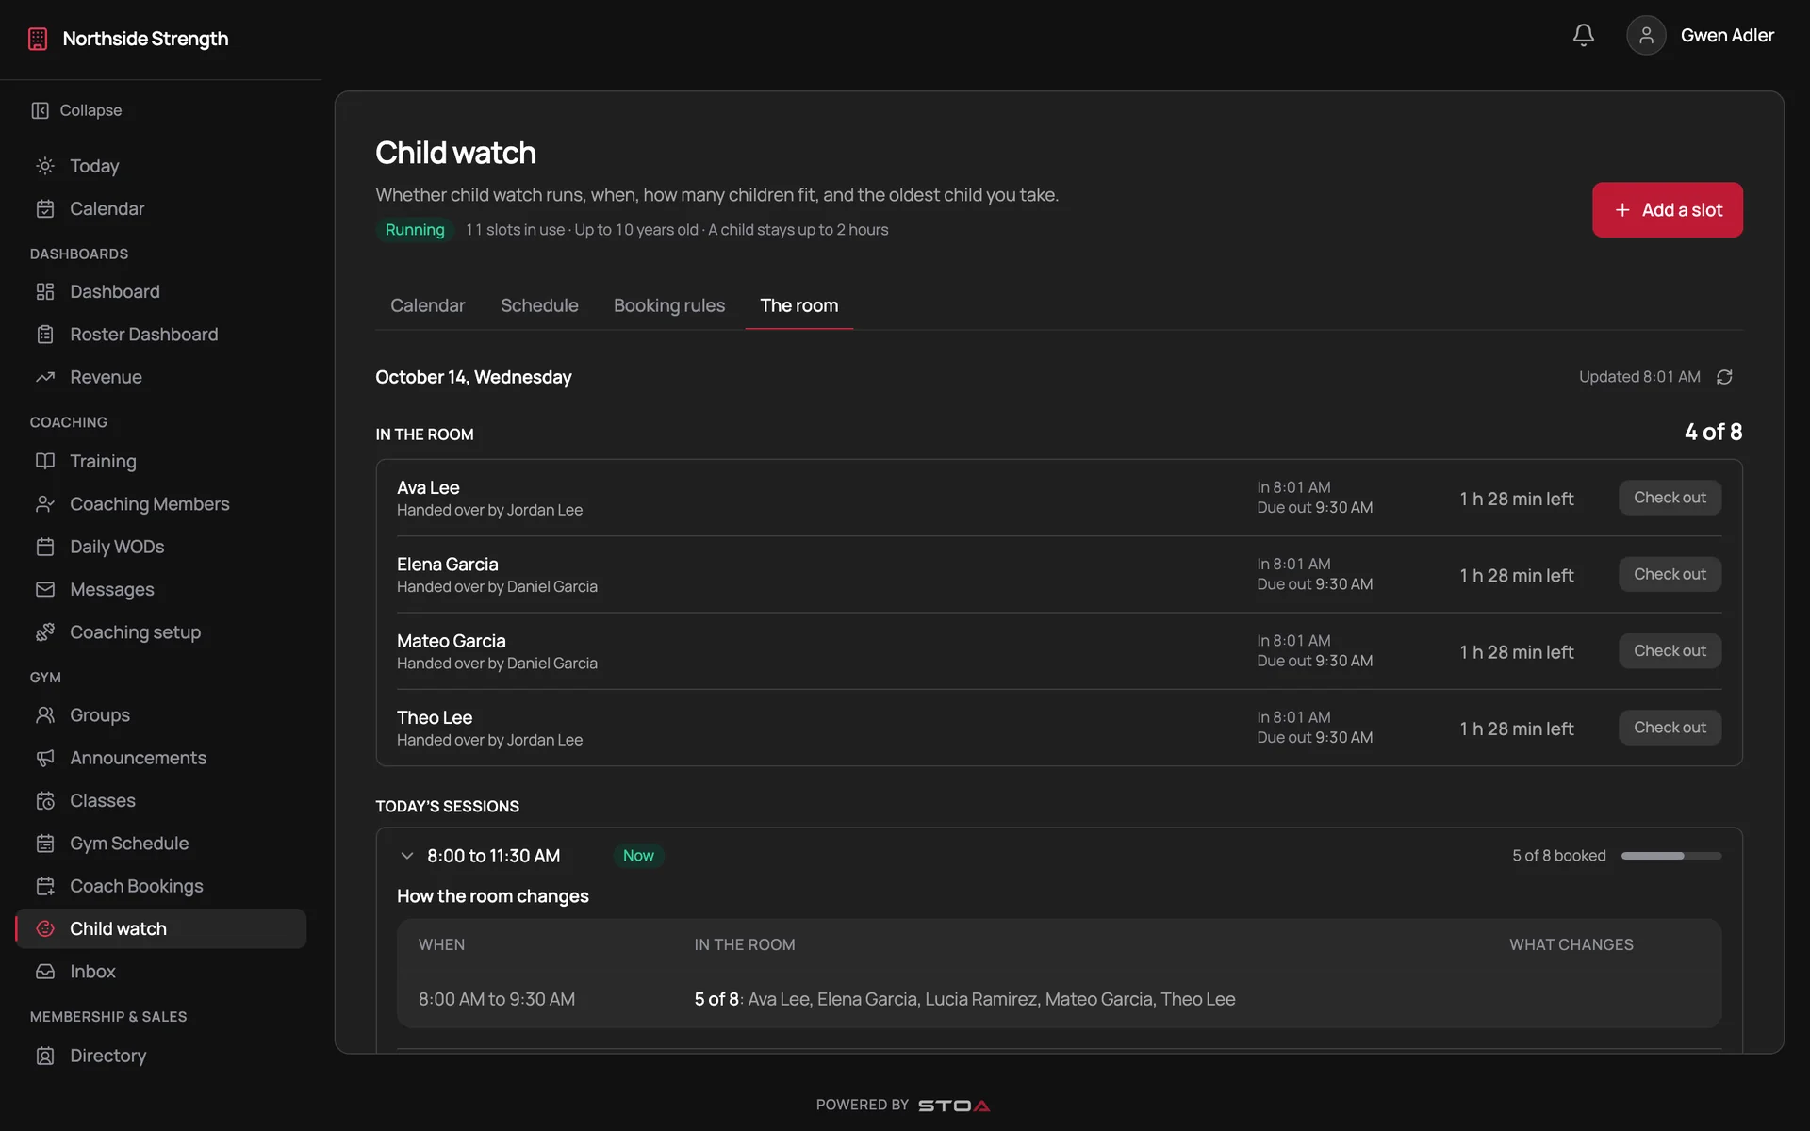The image size is (1810, 1131).
Task: Open Coaching setup
Action: (135, 632)
